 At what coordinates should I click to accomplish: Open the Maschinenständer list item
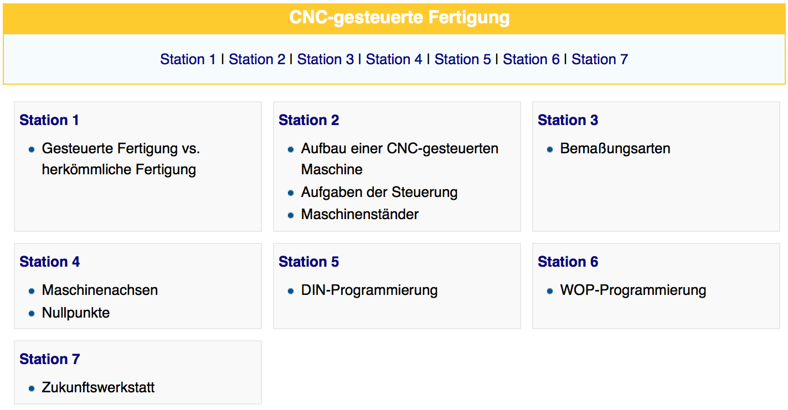tap(360, 214)
